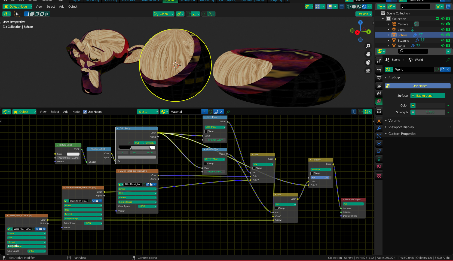This screenshot has height=261, width=453.
Task: Enable Clamp on Multiply node
Action: [312, 173]
